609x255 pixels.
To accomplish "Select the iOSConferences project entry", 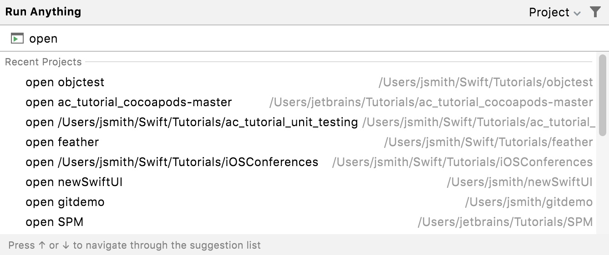I will pos(172,162).
